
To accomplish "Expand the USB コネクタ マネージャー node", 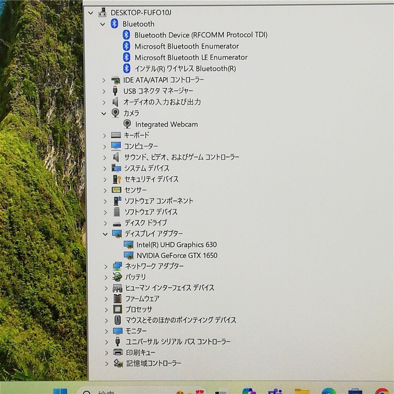I will 104,91.
